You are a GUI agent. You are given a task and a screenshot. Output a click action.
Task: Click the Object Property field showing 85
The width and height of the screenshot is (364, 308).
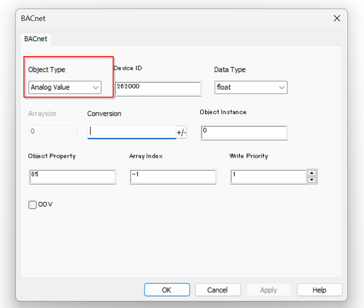(x=72, y=177)
